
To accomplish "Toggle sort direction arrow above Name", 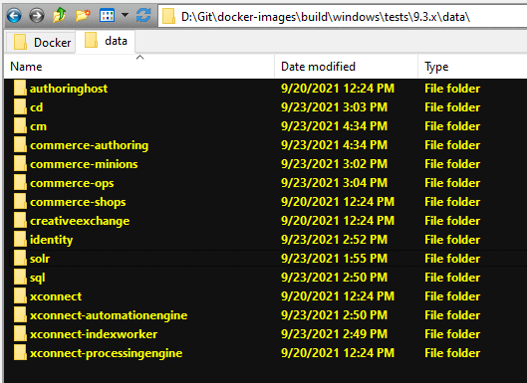I will [139, 58].
